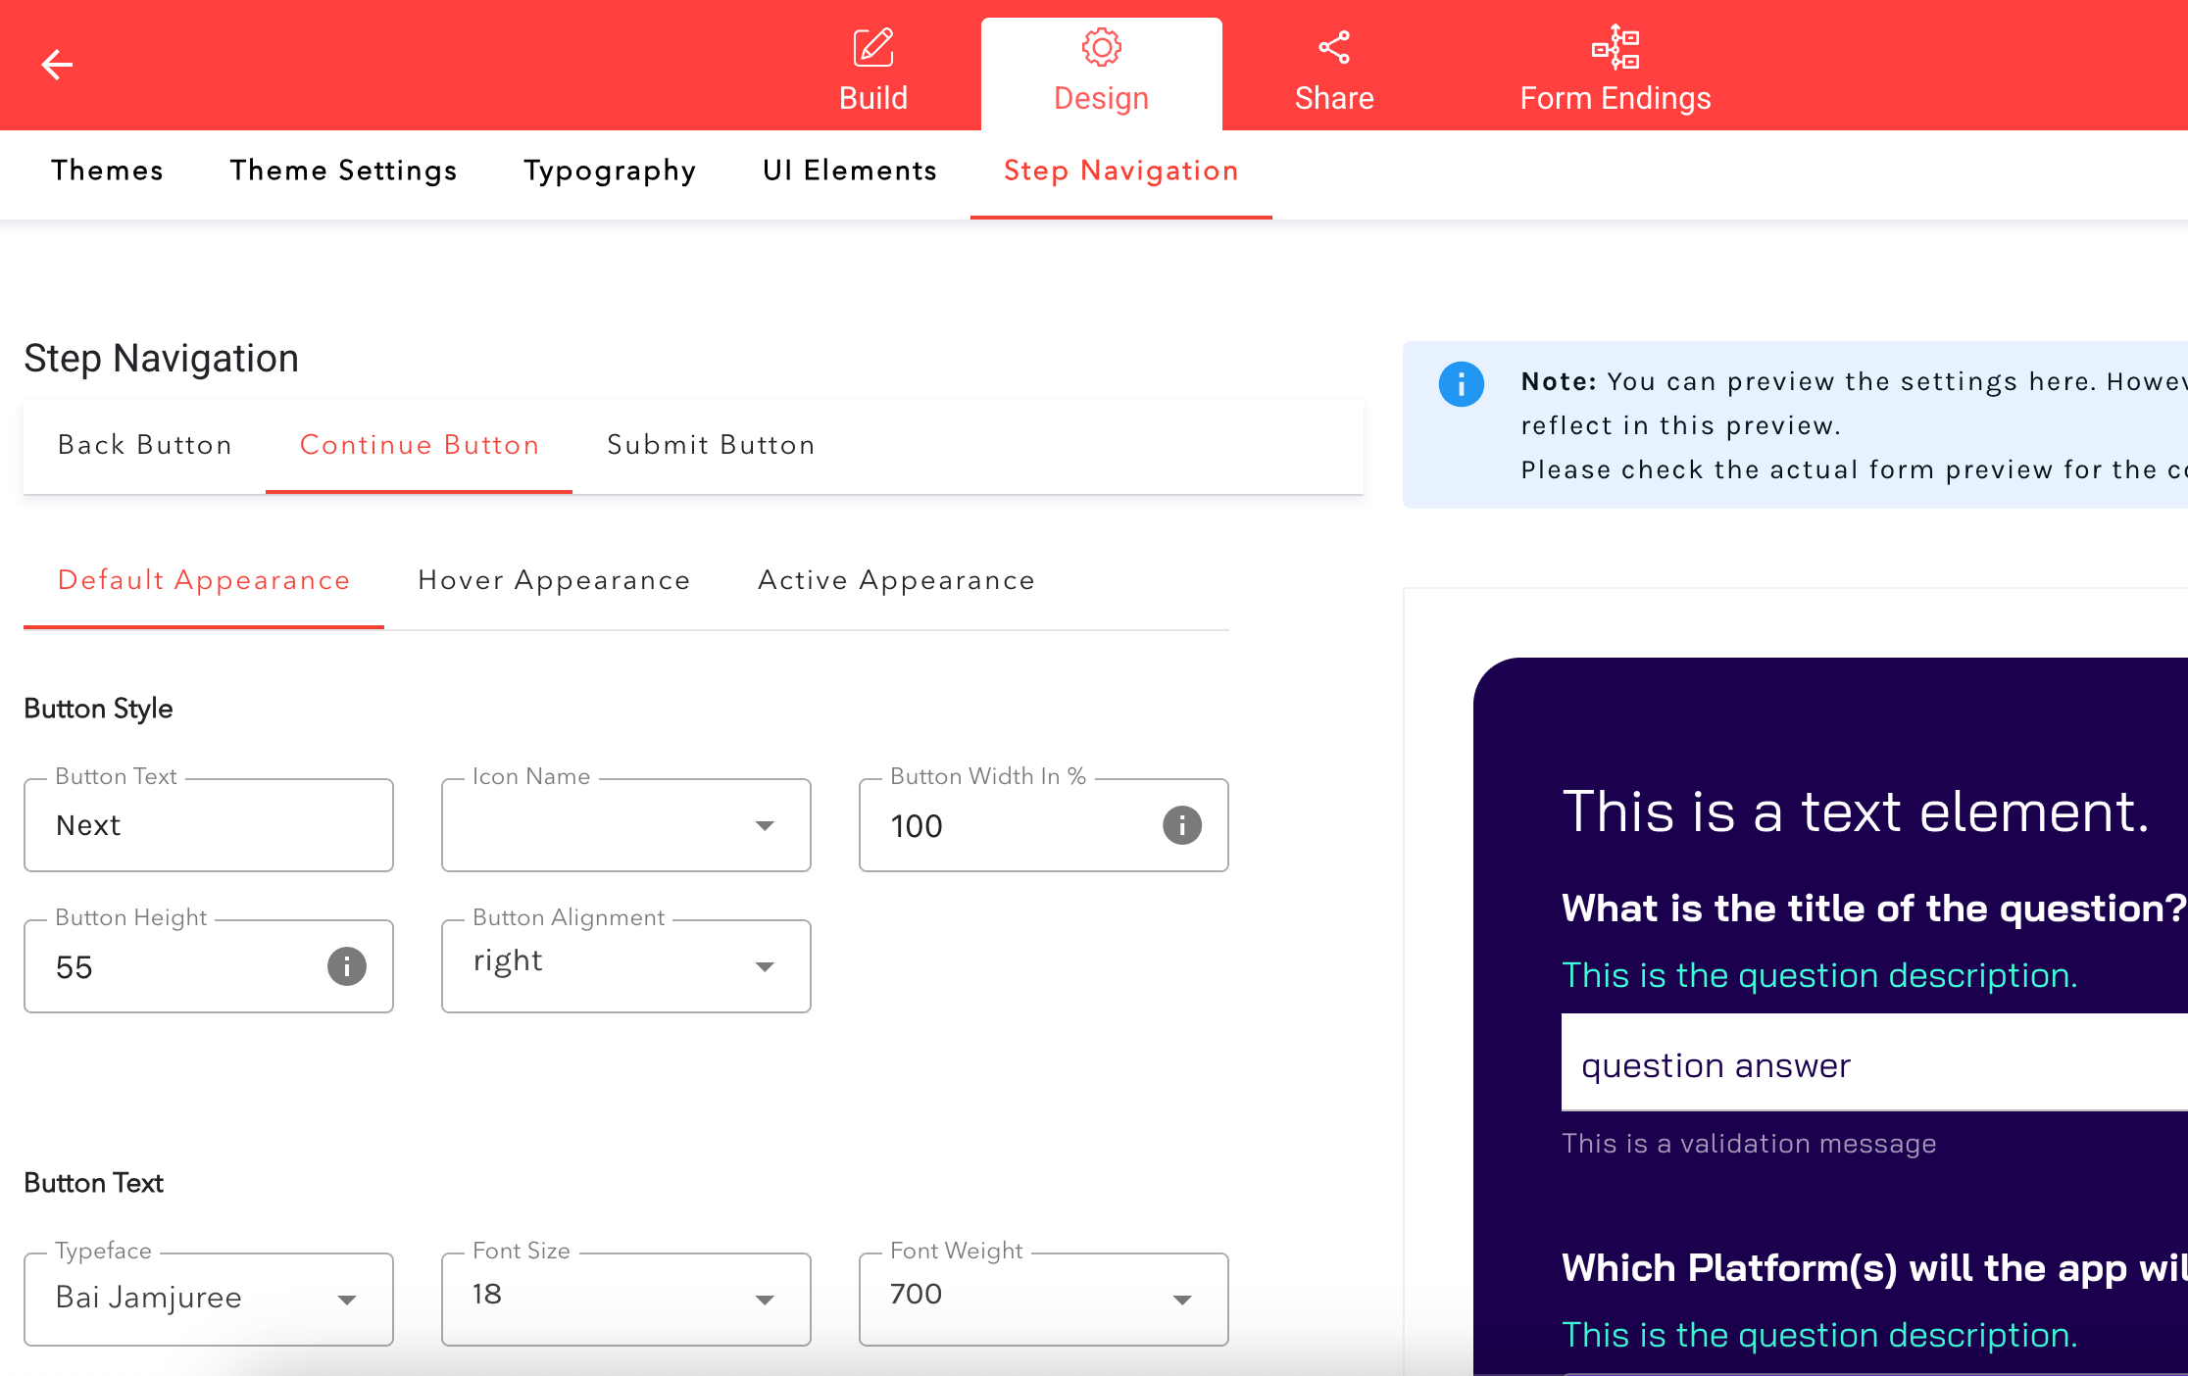2188x1376 pixels.
Task: Open the Build tab pencil icon
Action: point(872,47)
